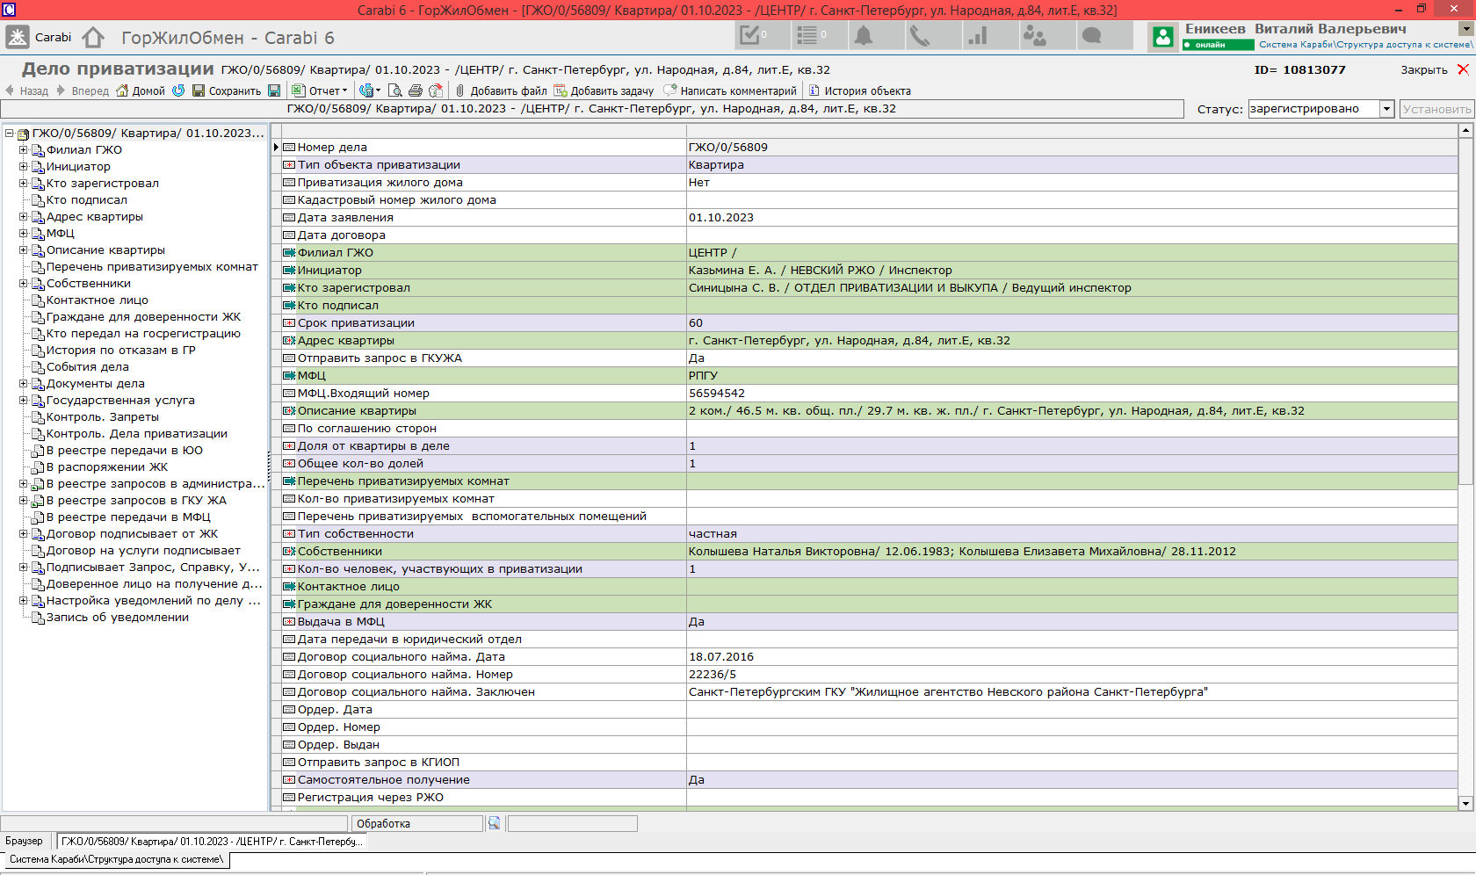The width and height of the screenshot is (1476, 875).
Task: Open the users group icon
Action: tap(1035, 36)
